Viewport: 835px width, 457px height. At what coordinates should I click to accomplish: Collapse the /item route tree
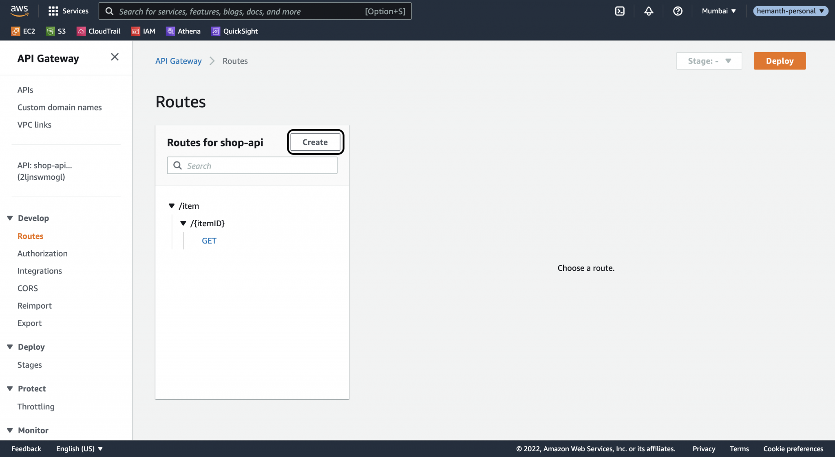172,206
